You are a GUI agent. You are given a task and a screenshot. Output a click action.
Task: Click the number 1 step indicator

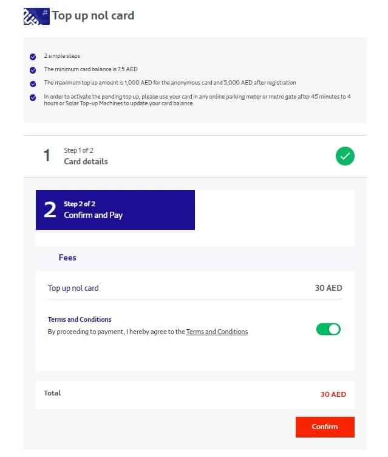47,155
